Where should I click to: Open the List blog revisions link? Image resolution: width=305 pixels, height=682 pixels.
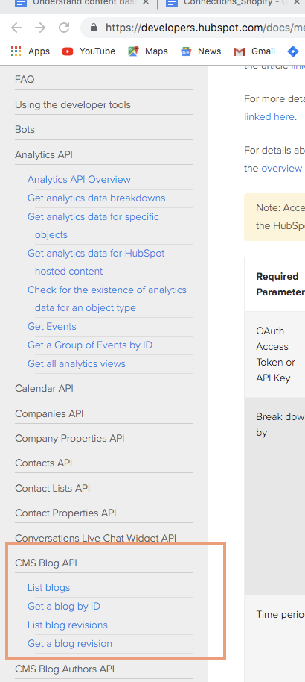[67, 625]
